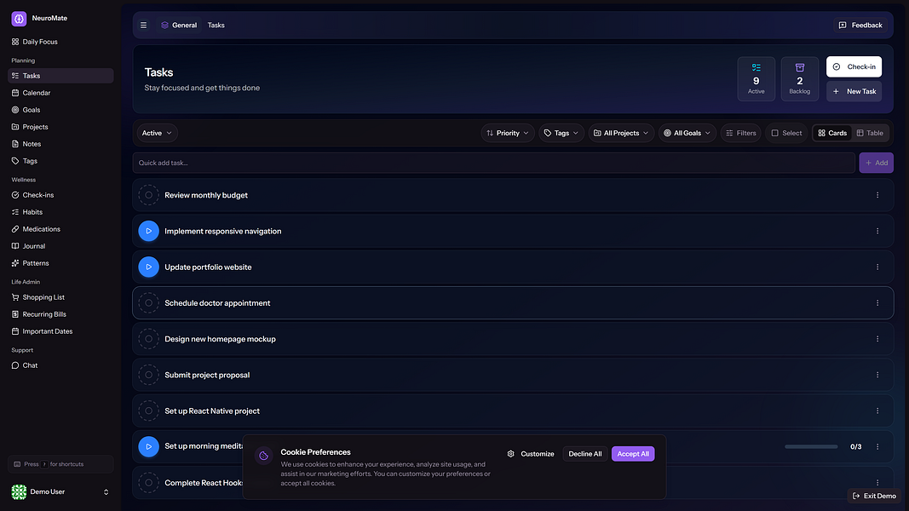Click the Tasks breadcrumb
This screenshot has height=511, width=909.
pos(216,26)
